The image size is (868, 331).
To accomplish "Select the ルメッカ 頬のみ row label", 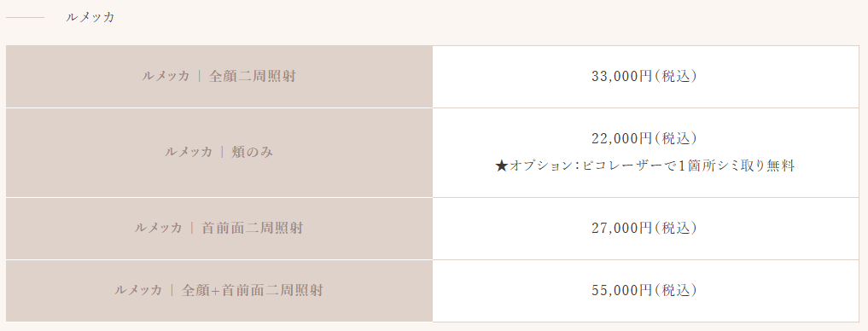I will click(x=219, y=152).
